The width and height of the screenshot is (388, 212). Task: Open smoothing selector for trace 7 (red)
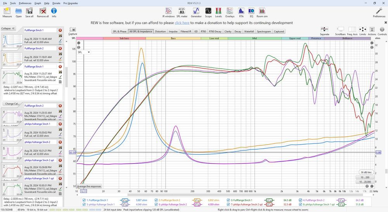click(269, 204)
